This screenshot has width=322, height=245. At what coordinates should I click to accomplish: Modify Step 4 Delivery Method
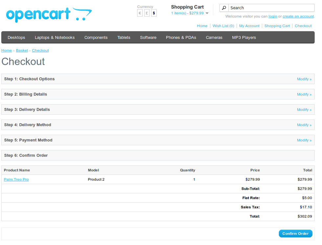point(304,125)
